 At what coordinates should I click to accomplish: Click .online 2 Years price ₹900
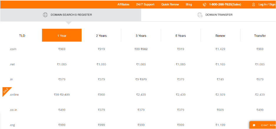(x=102, y=95)
